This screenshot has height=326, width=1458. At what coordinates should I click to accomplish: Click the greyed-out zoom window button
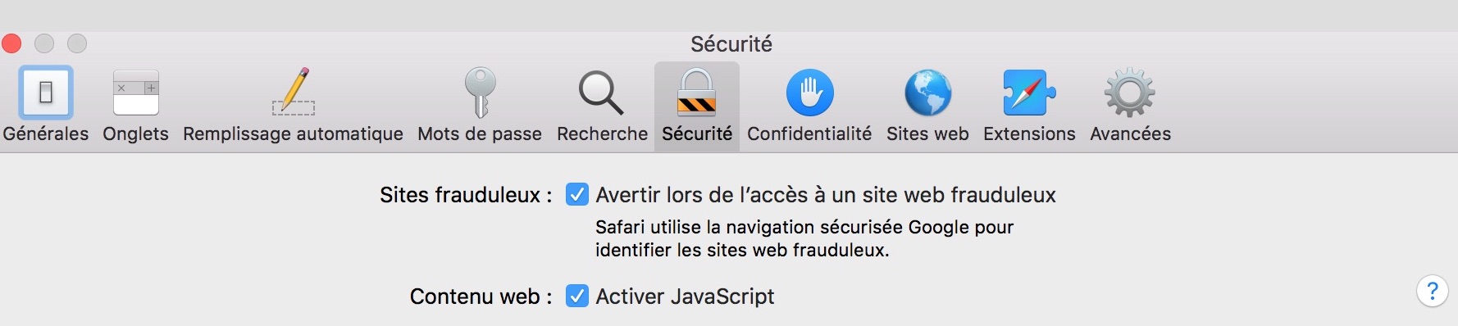point(77,43)
